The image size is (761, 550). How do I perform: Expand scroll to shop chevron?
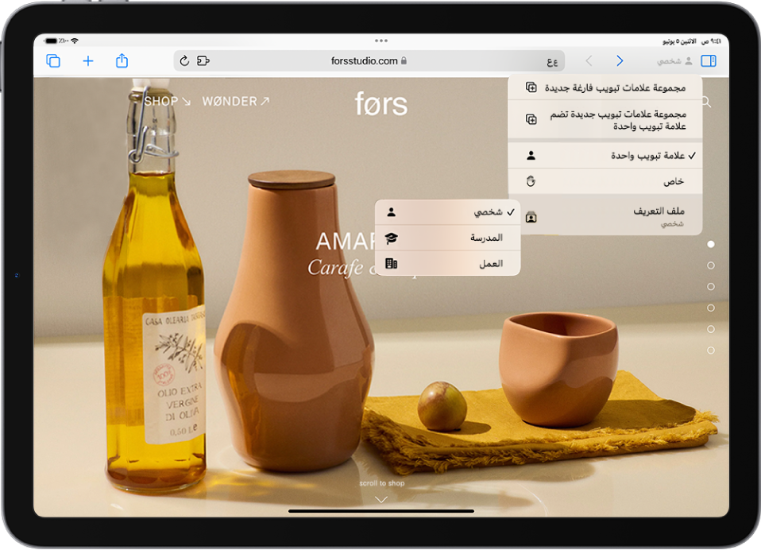(381, 499)
